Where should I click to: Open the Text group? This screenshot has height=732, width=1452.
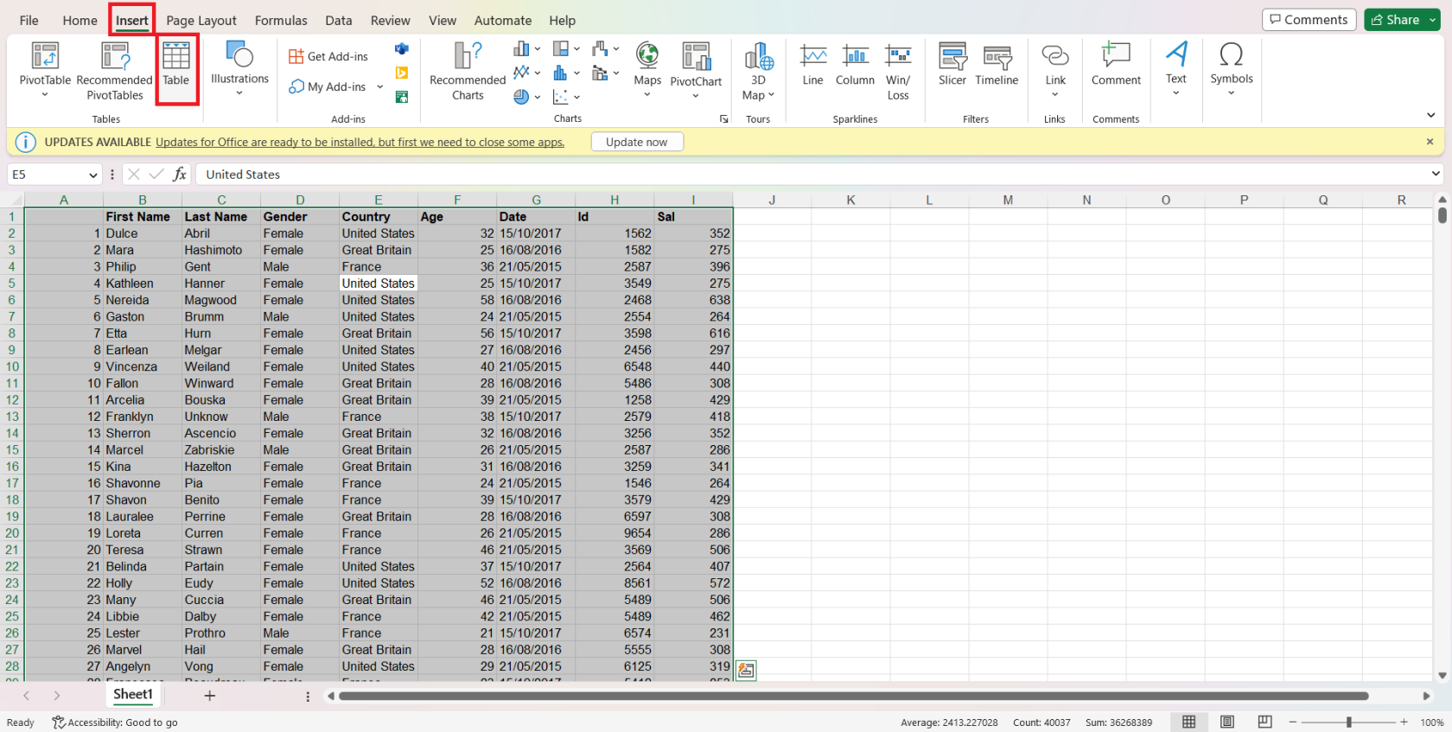(1176, 67)
